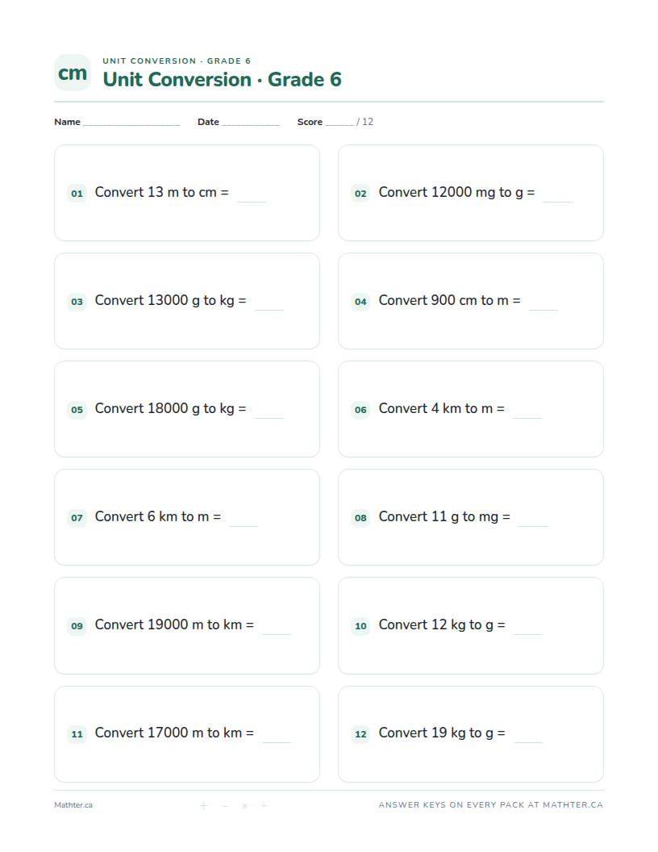Screen dimensions: 658x852
Task: Click "ANSWER KEYS ON EVERY PACK AT MATHTER.CA" footer
Action: [491, 805]
